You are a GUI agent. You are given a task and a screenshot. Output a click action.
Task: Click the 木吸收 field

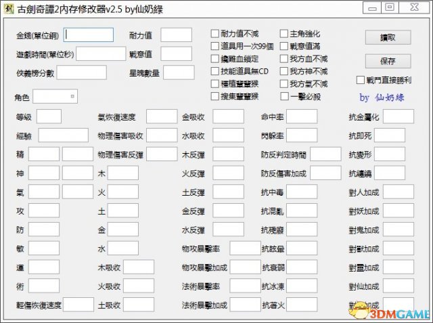pos(138,267)
